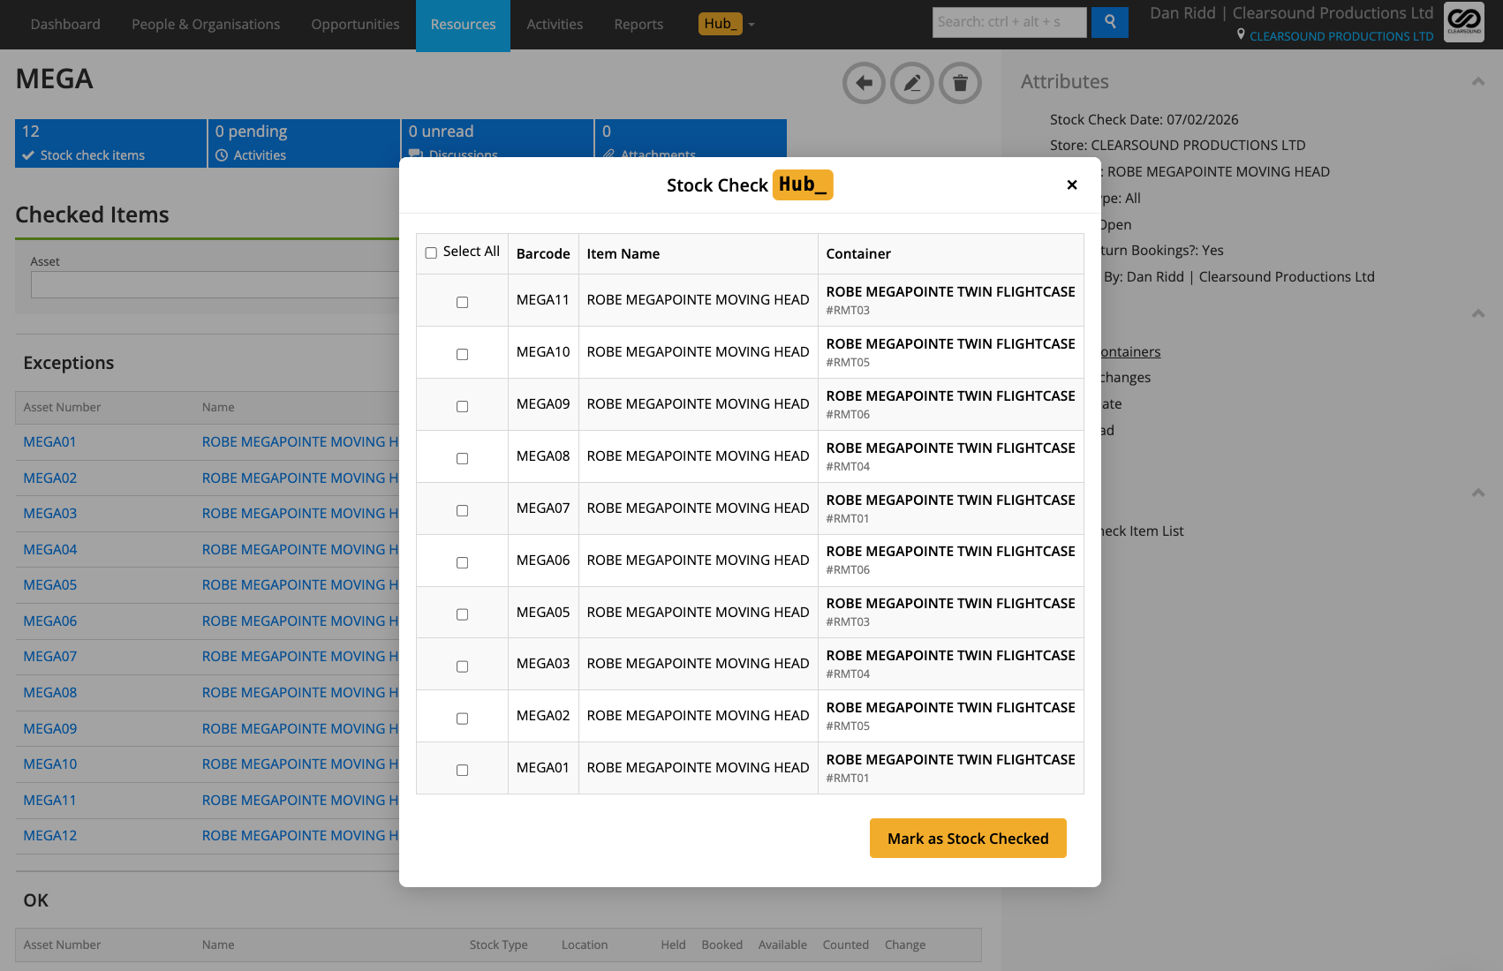The image size is (1503, 971).
Task: Click the MEGA07 barcode cell
Action: click(543, 508)
